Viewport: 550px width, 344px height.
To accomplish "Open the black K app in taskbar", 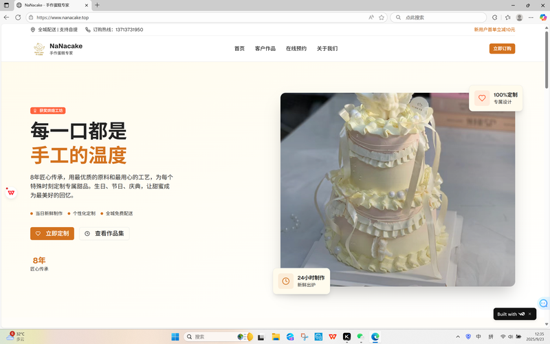I will coord(346,336).
